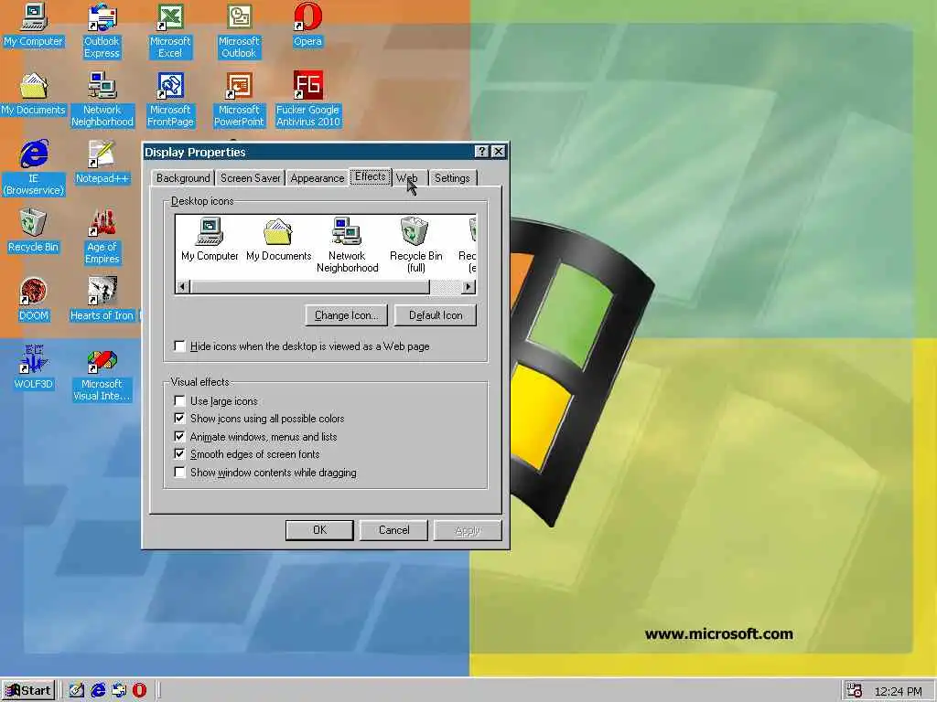
Task: Open Outlook Express desktop shortcut
Action: (x=102, y=31)
